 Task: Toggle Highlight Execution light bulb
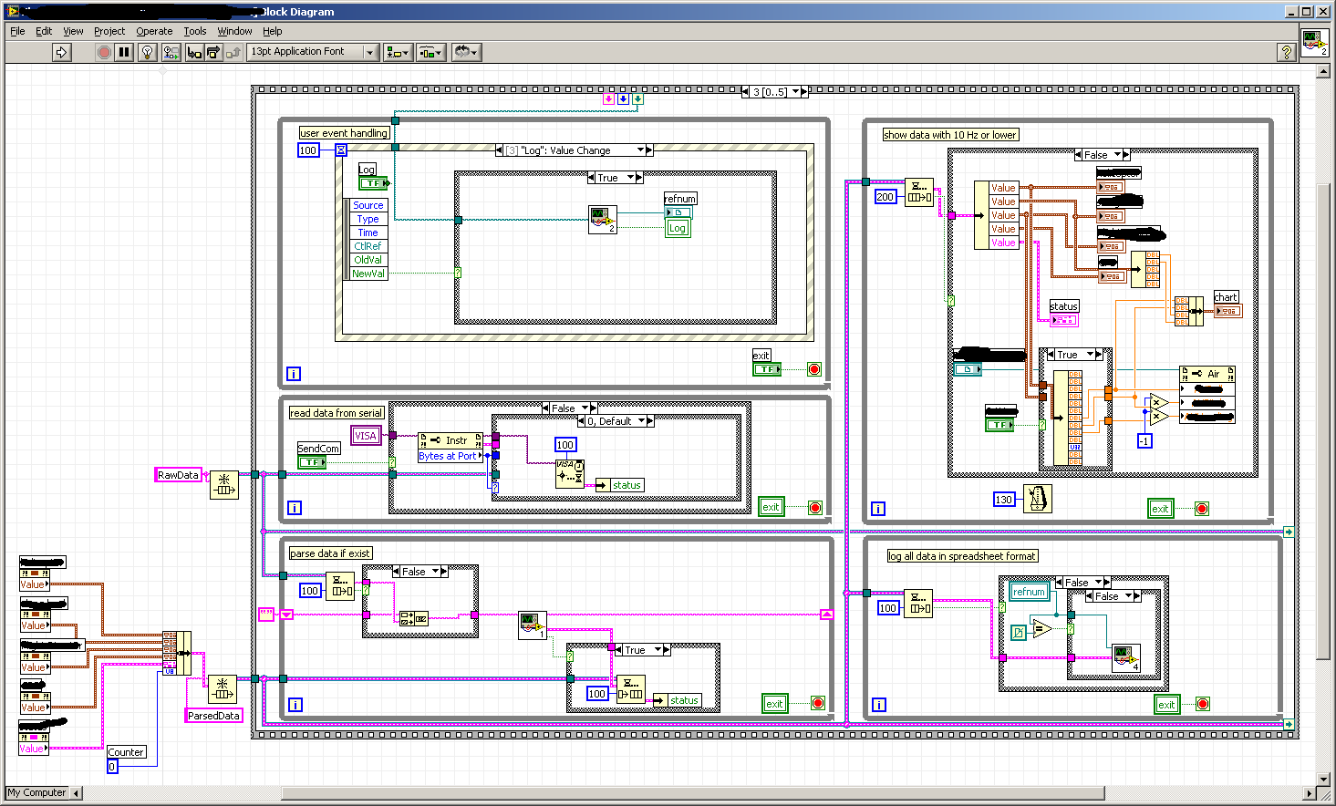click(147, 52)
